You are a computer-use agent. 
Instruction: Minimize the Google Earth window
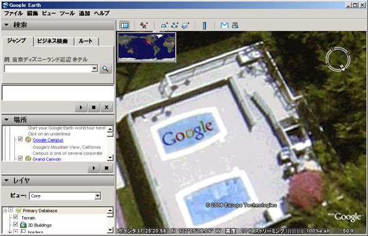[x=349, y=5]
